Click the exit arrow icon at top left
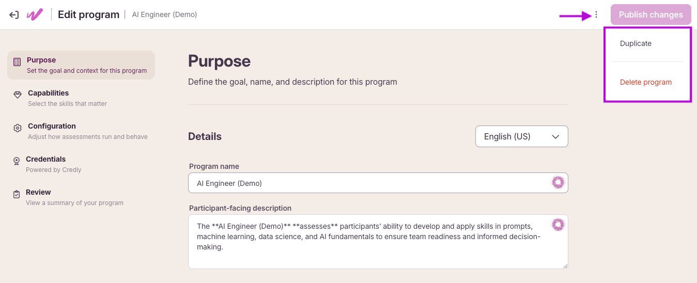The height and width of the screenshot is (283, 697). pyautogui.click(x=14, y=15)
